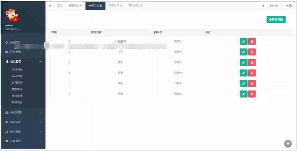Click the 3.00% team award value
Viewport: 297px width, 151px height.
coord(178,62)
